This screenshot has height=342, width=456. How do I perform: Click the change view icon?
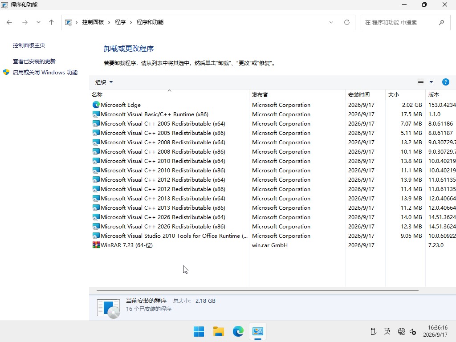(x=420, y=82)
